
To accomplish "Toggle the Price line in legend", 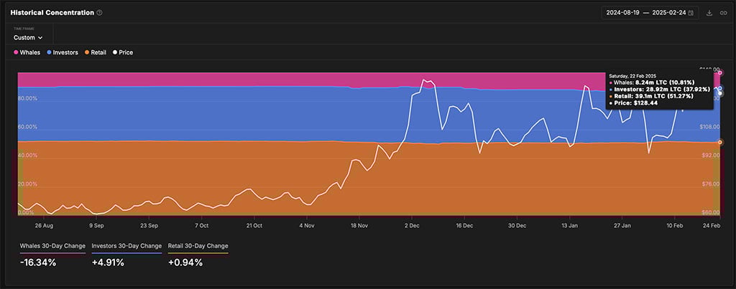I will coord(122,52).
